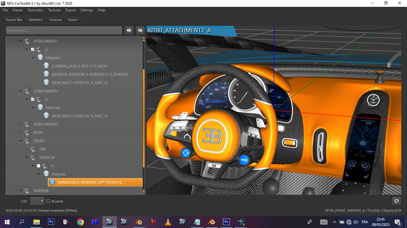Click the cube icon next to ATTACHMENT2
Image resolution: width=407 pixels, height=228 pixels.
(28, 91)
